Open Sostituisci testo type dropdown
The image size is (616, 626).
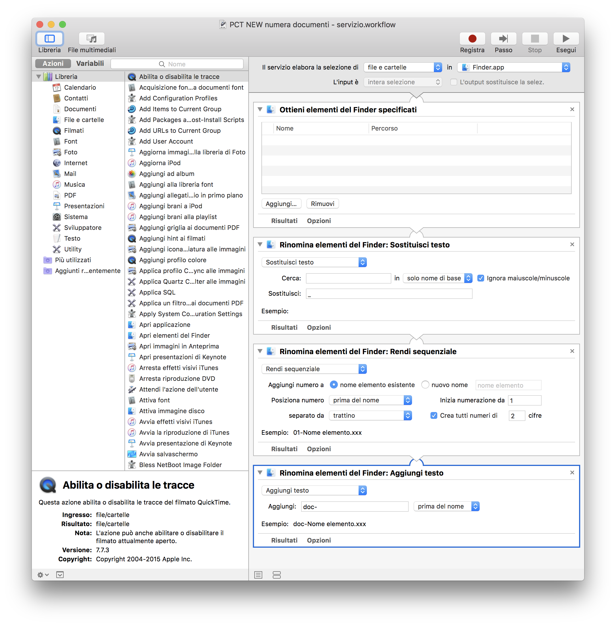pyautogui.click(x=314, y=262)
